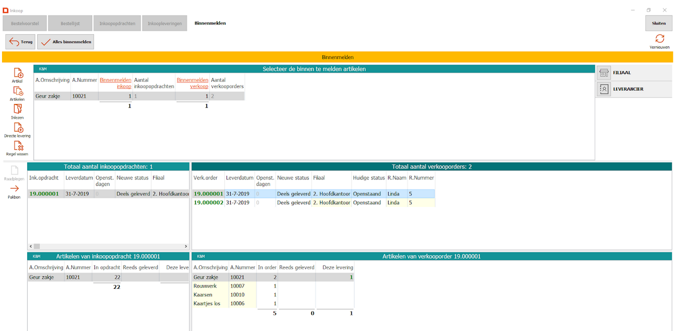This screenshot has height=331, width=680.
Task: Click the Pakbon arrow icon
Action: (x=14, y=189)
